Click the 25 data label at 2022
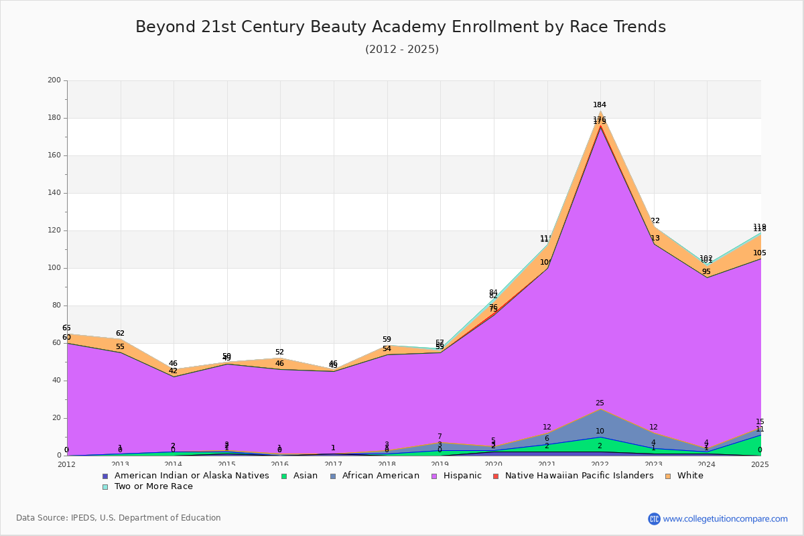The image size is (804, 536). pyautogui.click(x=600, y=403)
